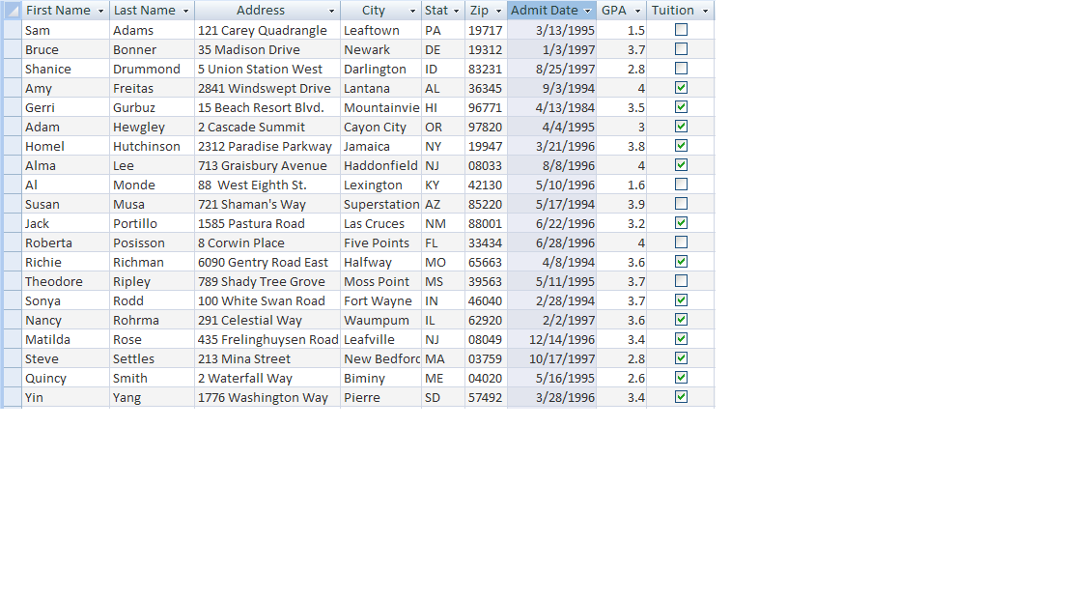Select the GPA cell for Quincy Smith
This screenshot has width=1068, height=599.
pos(622,378)
